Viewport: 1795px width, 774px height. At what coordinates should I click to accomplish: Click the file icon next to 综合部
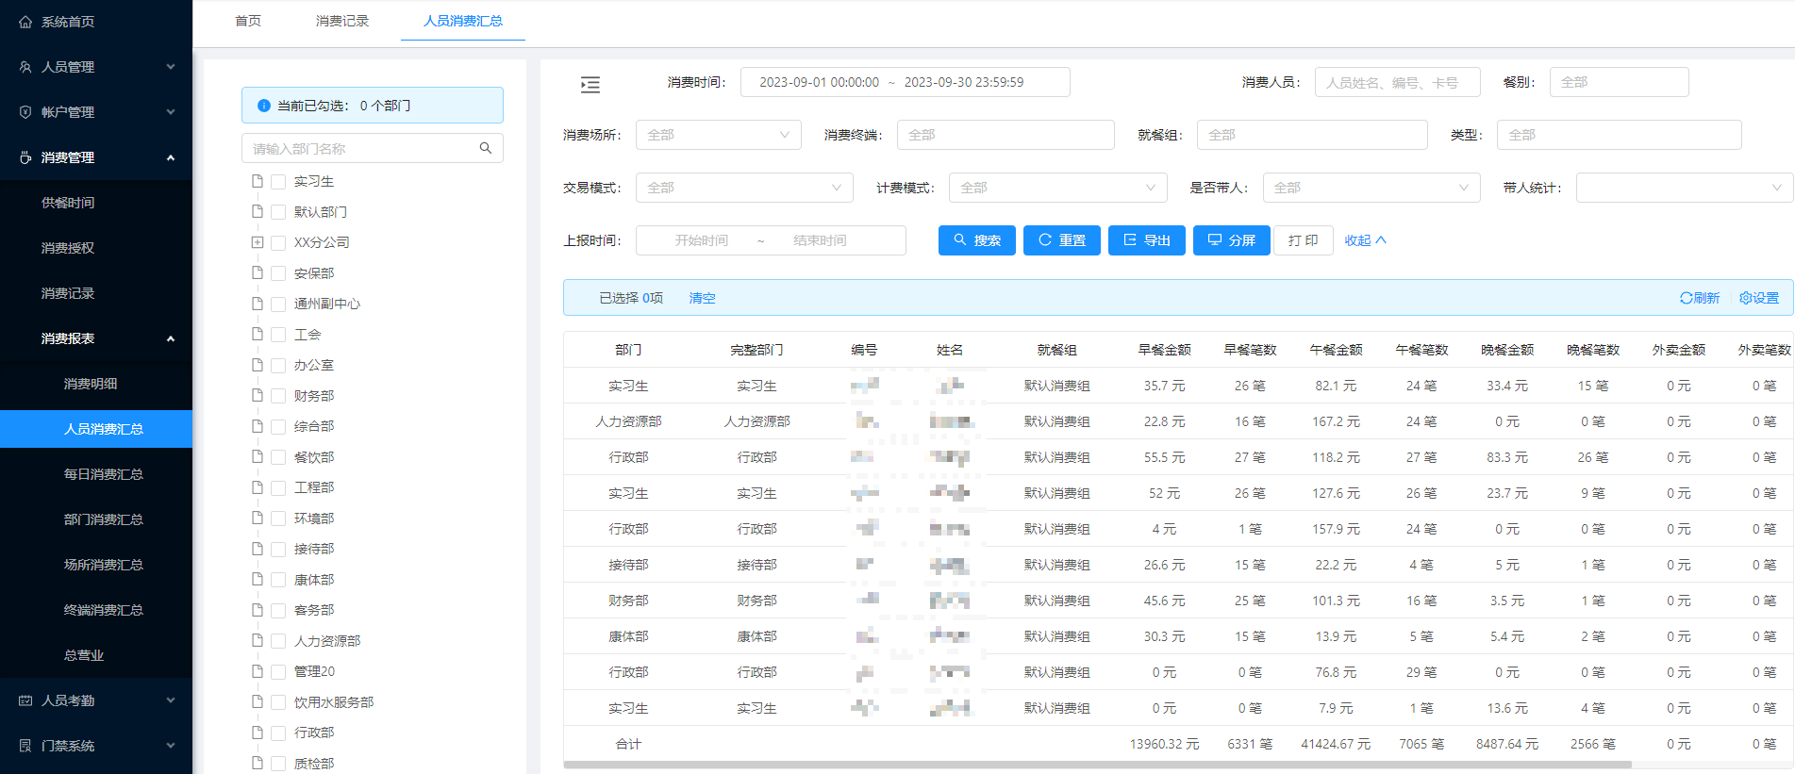tap(258, 426)
